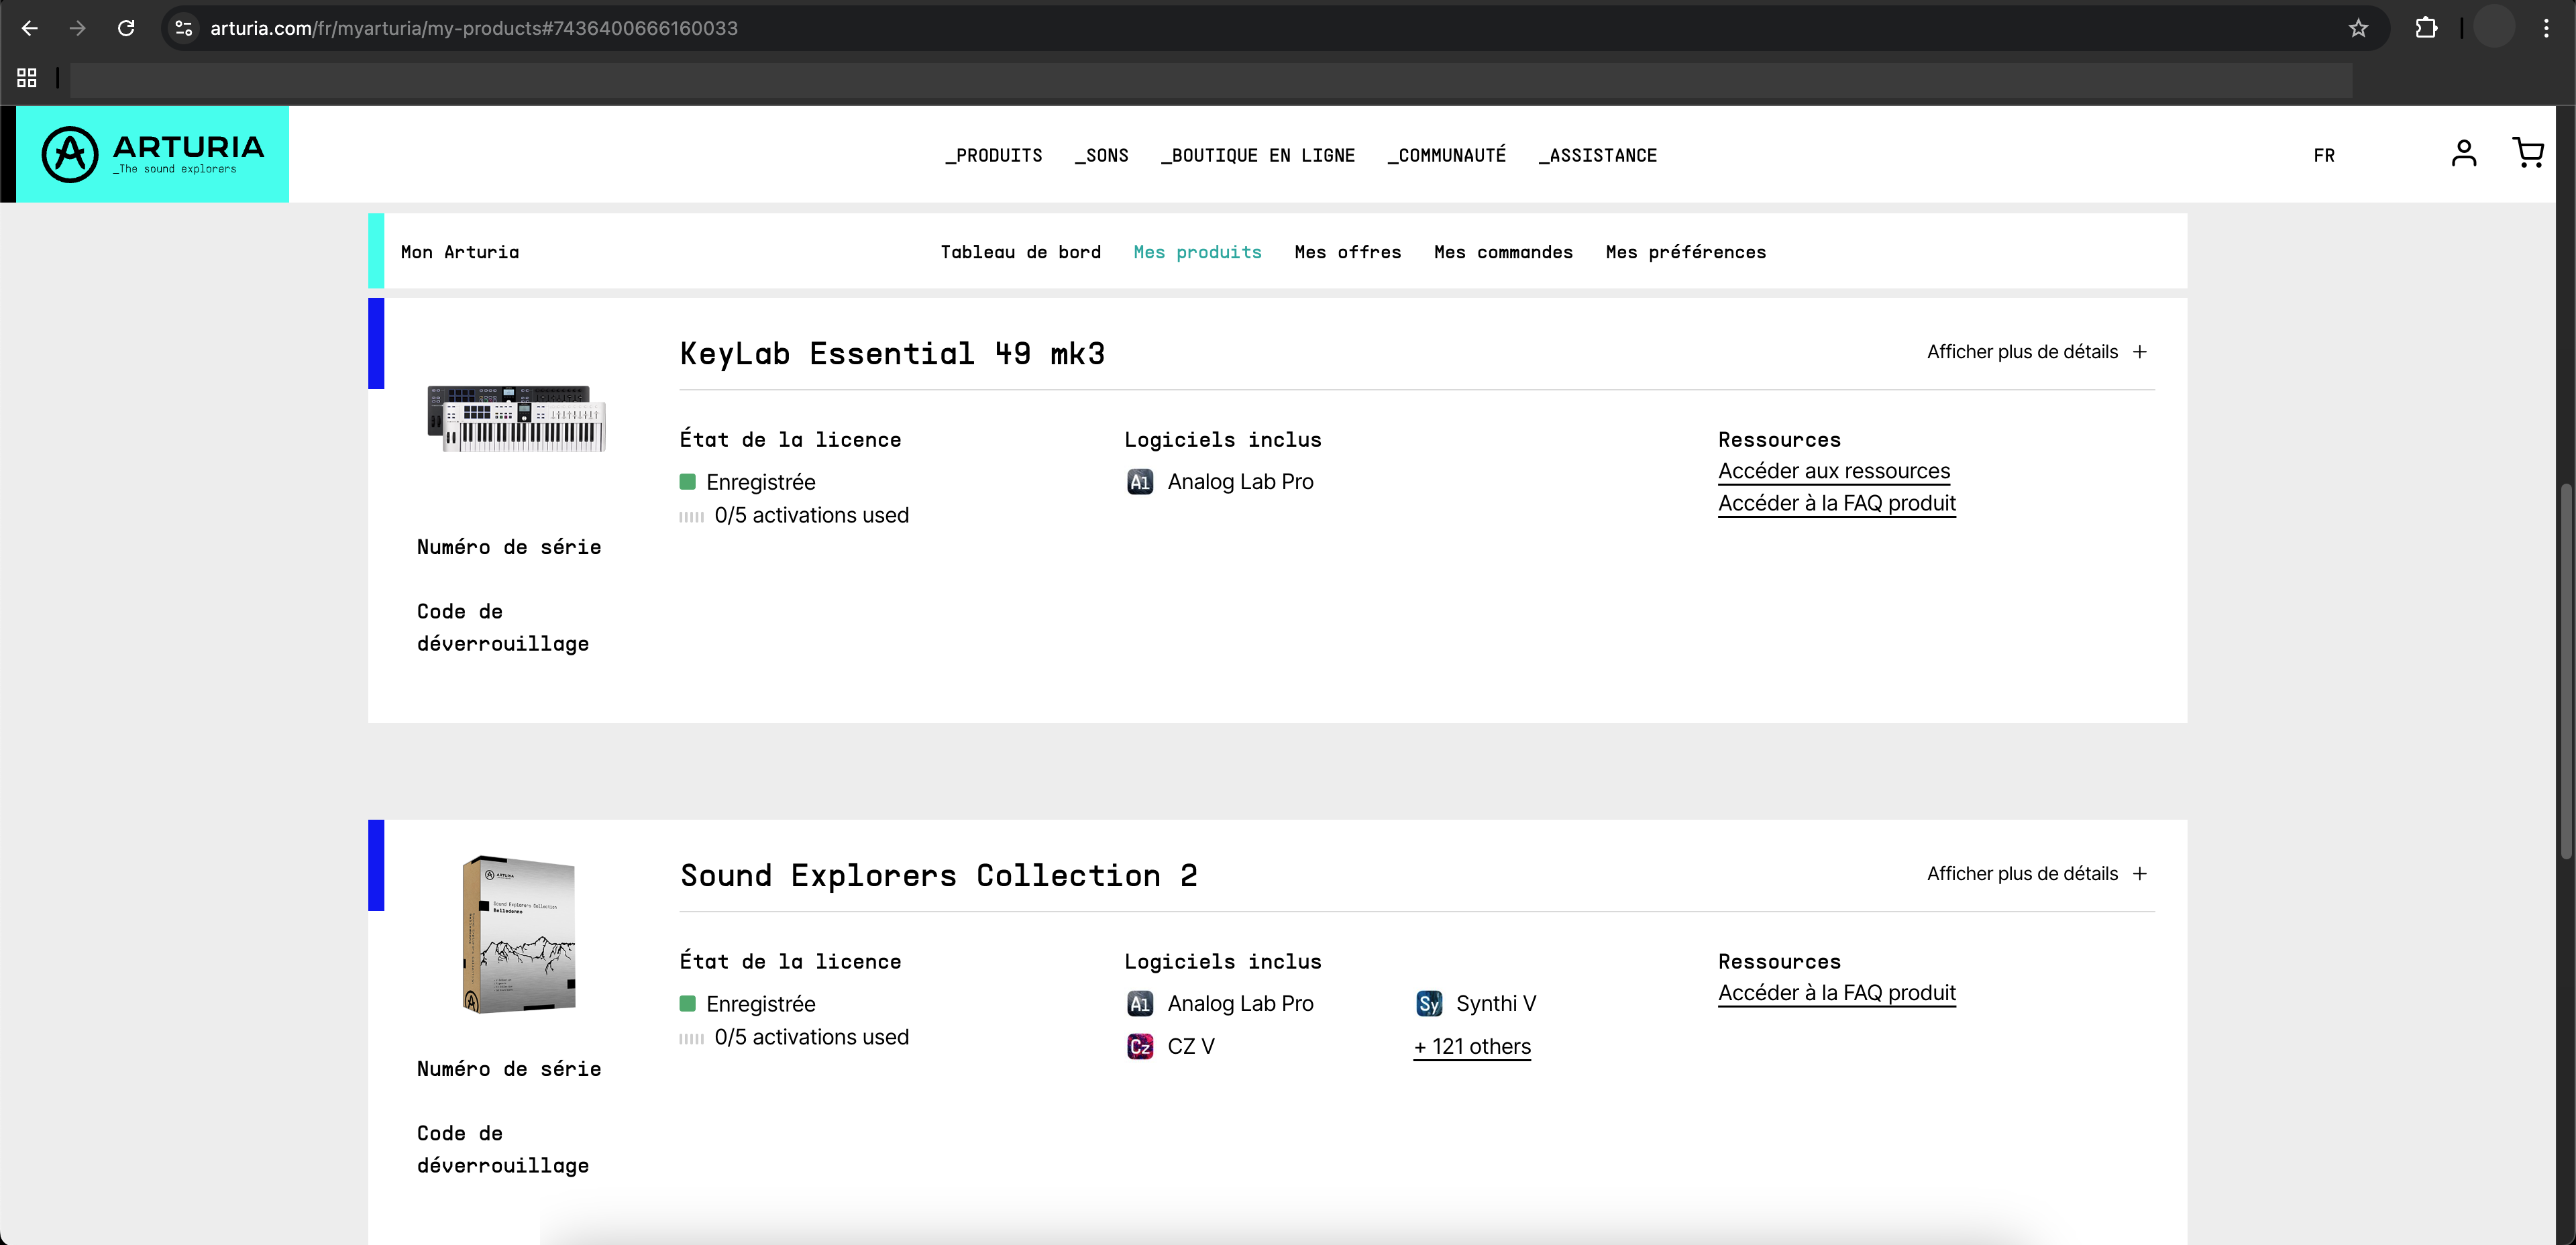This screenshot has height=1245, width=2576.
Task: Click the Synthi V software icon
Action: [x=1429, y=1003]
